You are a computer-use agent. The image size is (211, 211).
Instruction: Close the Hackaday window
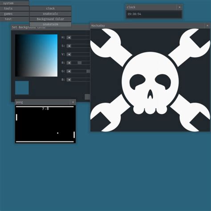point(207,25)
